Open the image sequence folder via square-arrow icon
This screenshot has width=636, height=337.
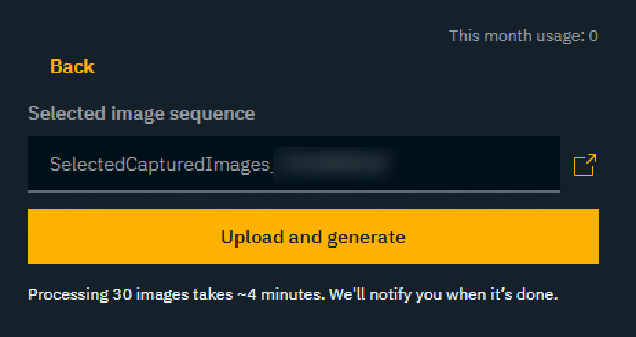584,165
